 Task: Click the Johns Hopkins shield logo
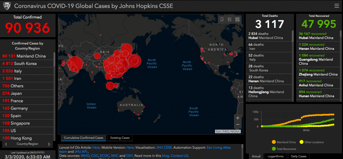pyautogui.click(x=7, y=6)
